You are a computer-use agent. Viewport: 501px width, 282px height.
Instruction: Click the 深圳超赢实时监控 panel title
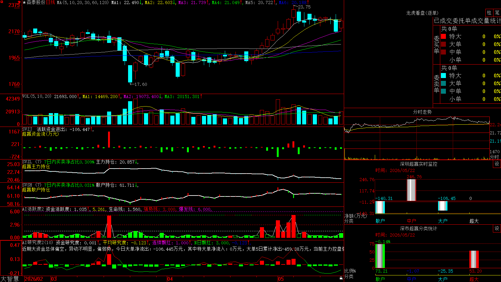[x=418, y=164]
